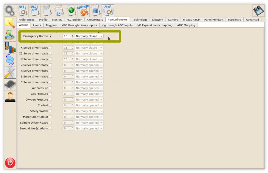Click the floppy disk save icon
Viewport: 268px width, 173px height.
click(258, 10)
